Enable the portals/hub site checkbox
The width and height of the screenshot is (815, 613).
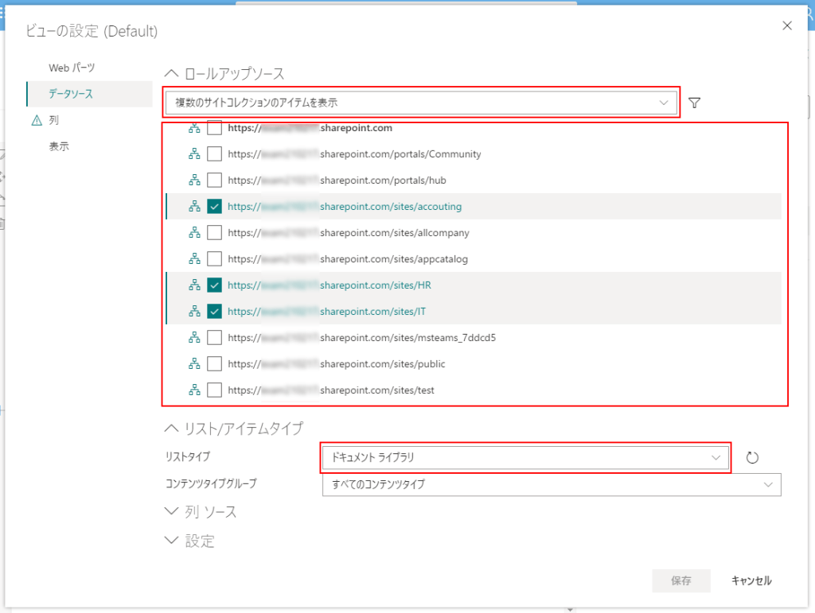[214, 180]
